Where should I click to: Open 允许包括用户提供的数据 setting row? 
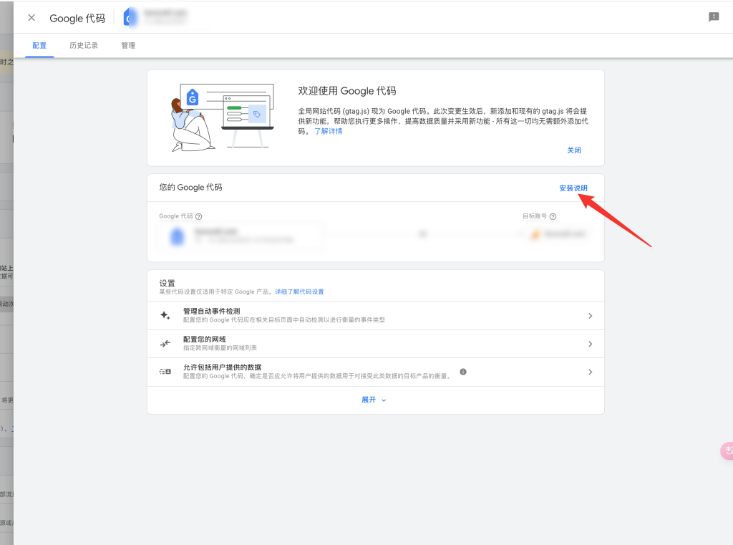375,372
